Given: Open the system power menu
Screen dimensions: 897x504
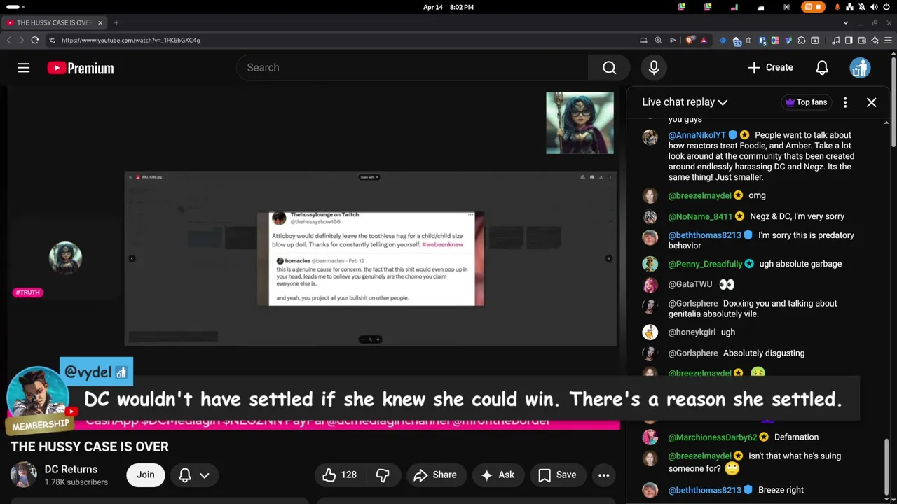Looking at the screenshot, I should (886, 7).
